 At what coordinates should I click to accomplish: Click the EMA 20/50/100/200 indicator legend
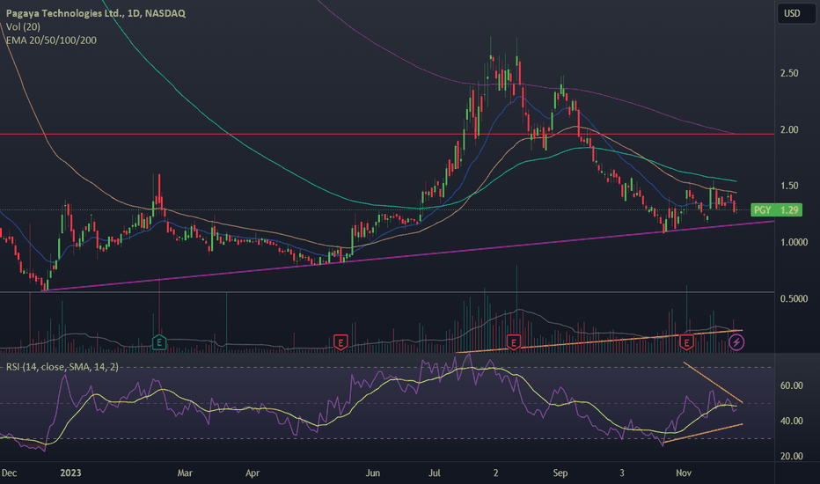coord(51,40)
